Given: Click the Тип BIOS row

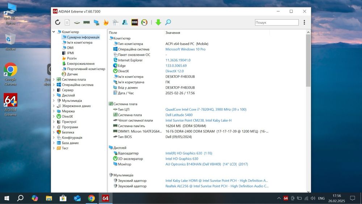Looking at the screenshot, I should [x=188, y=137].
